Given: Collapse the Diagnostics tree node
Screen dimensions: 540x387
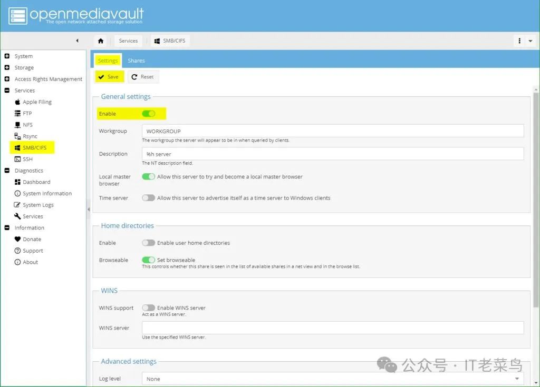Looking at the screenshot, I should coord(7,170).
